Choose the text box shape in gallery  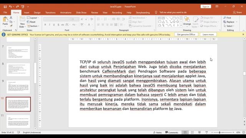pyautogui.click(x=160, y=18)
